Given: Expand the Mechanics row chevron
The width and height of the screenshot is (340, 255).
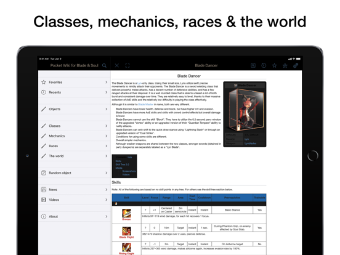Looking at the screenshot, I should [x=106, y=136].
